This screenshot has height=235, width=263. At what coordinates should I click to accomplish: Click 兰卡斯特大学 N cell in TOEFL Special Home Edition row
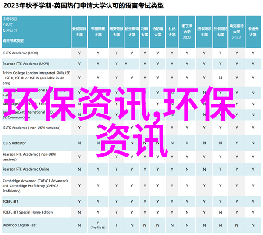(220, 212)
